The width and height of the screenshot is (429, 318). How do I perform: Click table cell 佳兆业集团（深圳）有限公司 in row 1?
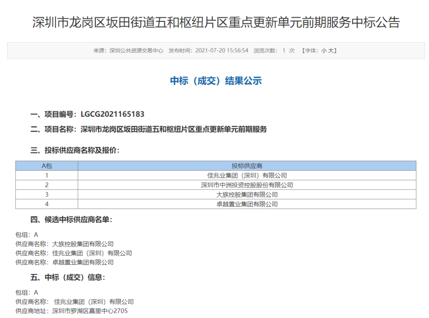[x=247, y=175]
